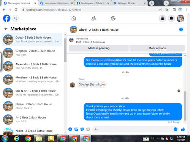Click the EN language indicator
The height and width of the screenshot is (142, 190).
pyautogui.click(x=153, y=138)
